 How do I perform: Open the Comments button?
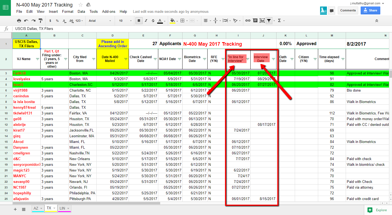348,10
